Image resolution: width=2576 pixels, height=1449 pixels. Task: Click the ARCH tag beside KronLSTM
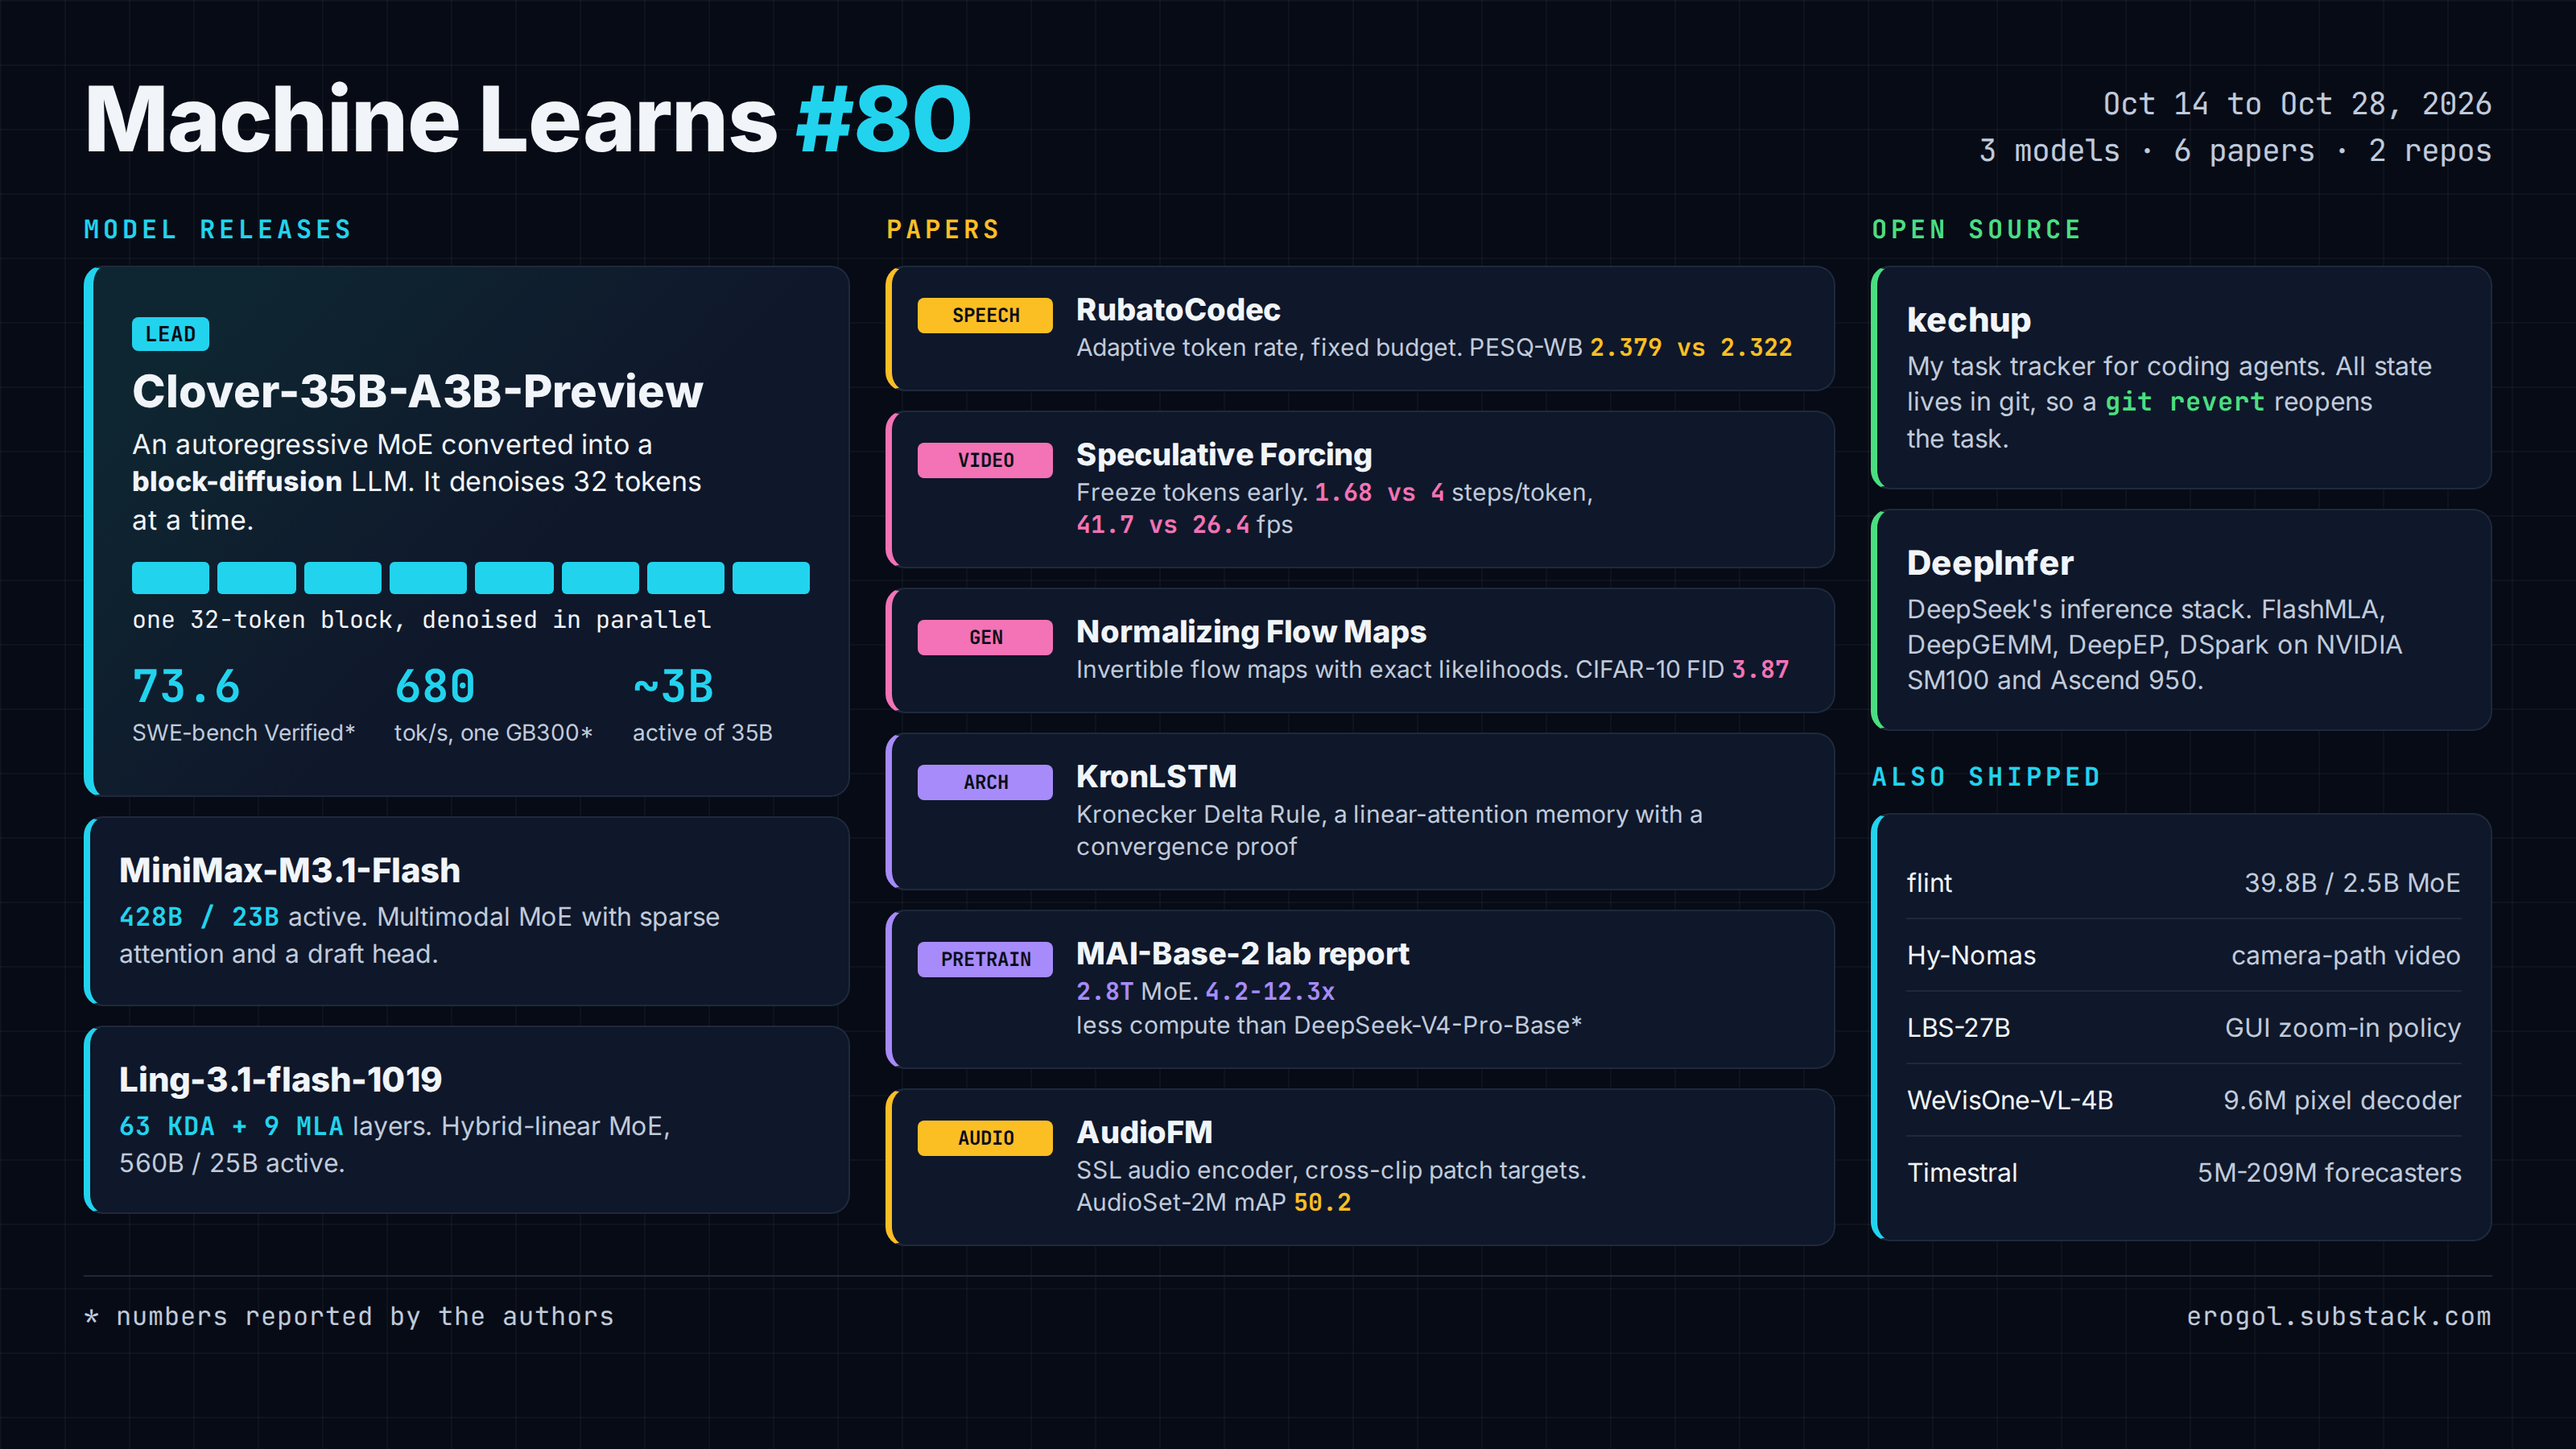point(985,782)
